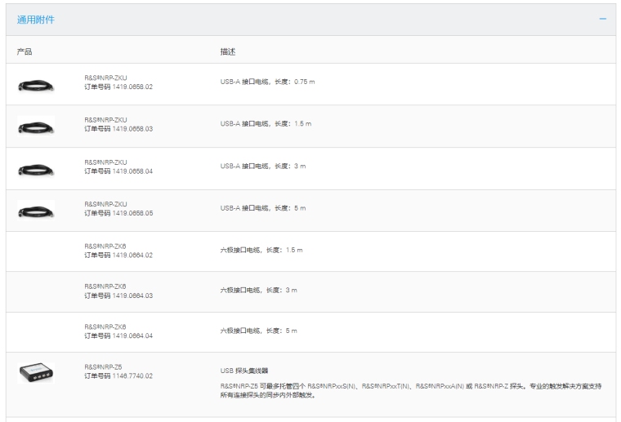Select R&S NRP-ZKU name in the 1.5 m USB row
Viewport: 621px width, 422px height.
click(x=105, y=120)
